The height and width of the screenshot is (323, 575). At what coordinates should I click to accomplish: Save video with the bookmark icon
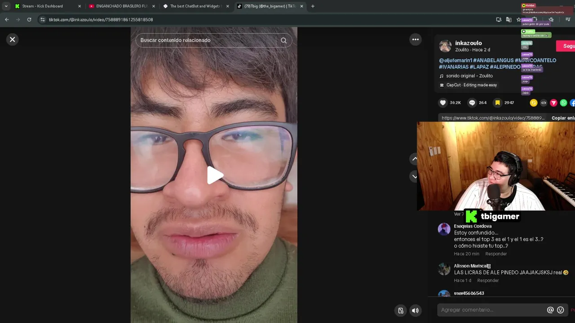click(498, 103)
